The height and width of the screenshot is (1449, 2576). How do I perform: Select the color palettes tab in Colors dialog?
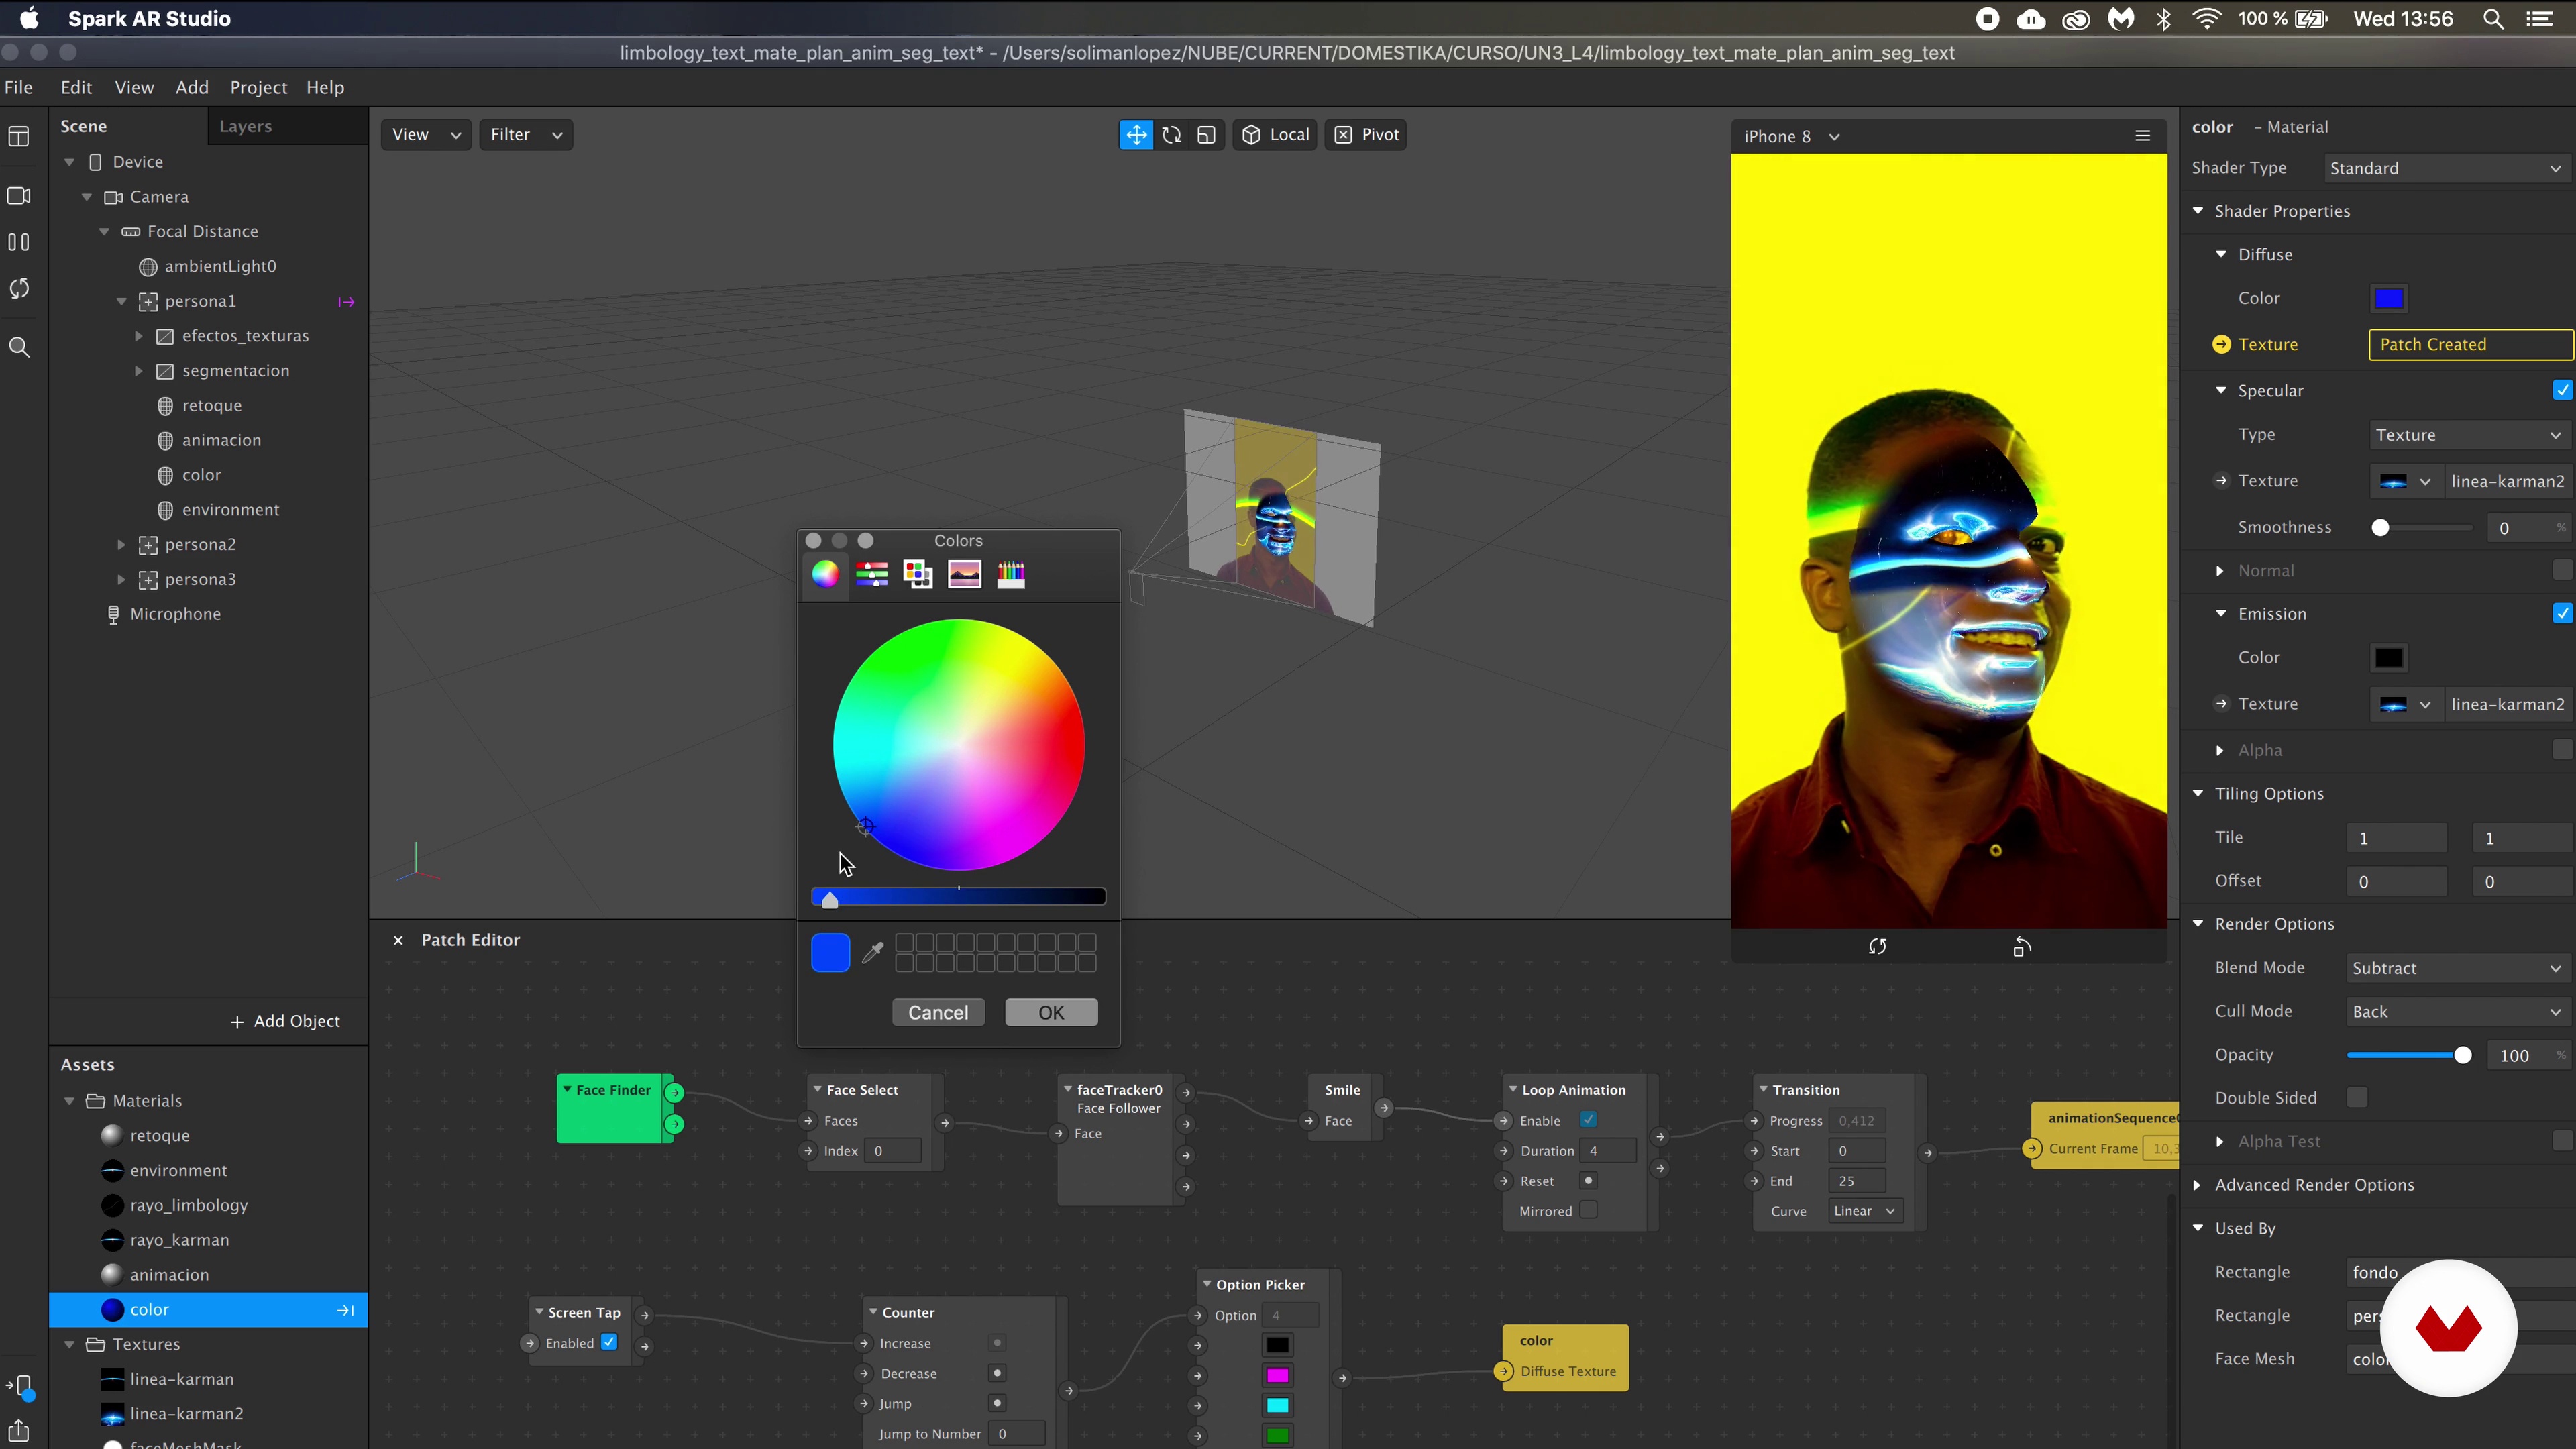tap(918, 574)
